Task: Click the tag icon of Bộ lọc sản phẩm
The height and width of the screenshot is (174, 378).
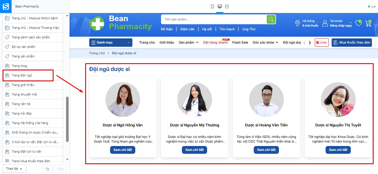Action: (8, 47)
